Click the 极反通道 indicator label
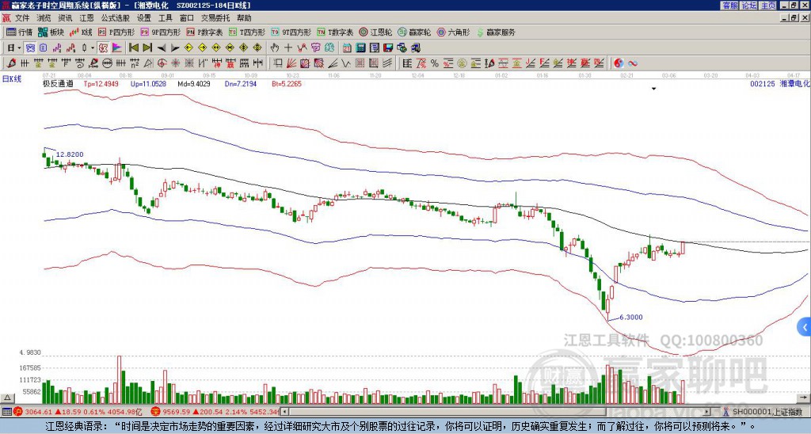811x434 pixels. tap(58, 83)
